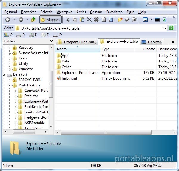
Task: Switch to drive C:
Action: click(8, 35)
